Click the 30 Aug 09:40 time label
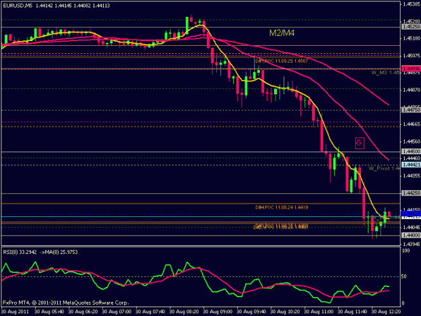This screenshot has height=316, width=421. [x=251, y=312]
